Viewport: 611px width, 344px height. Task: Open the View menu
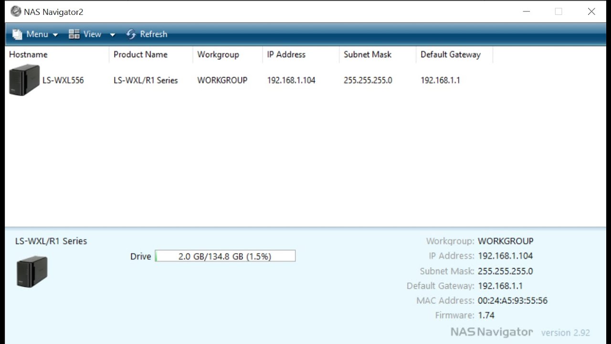tap(92, 34)
